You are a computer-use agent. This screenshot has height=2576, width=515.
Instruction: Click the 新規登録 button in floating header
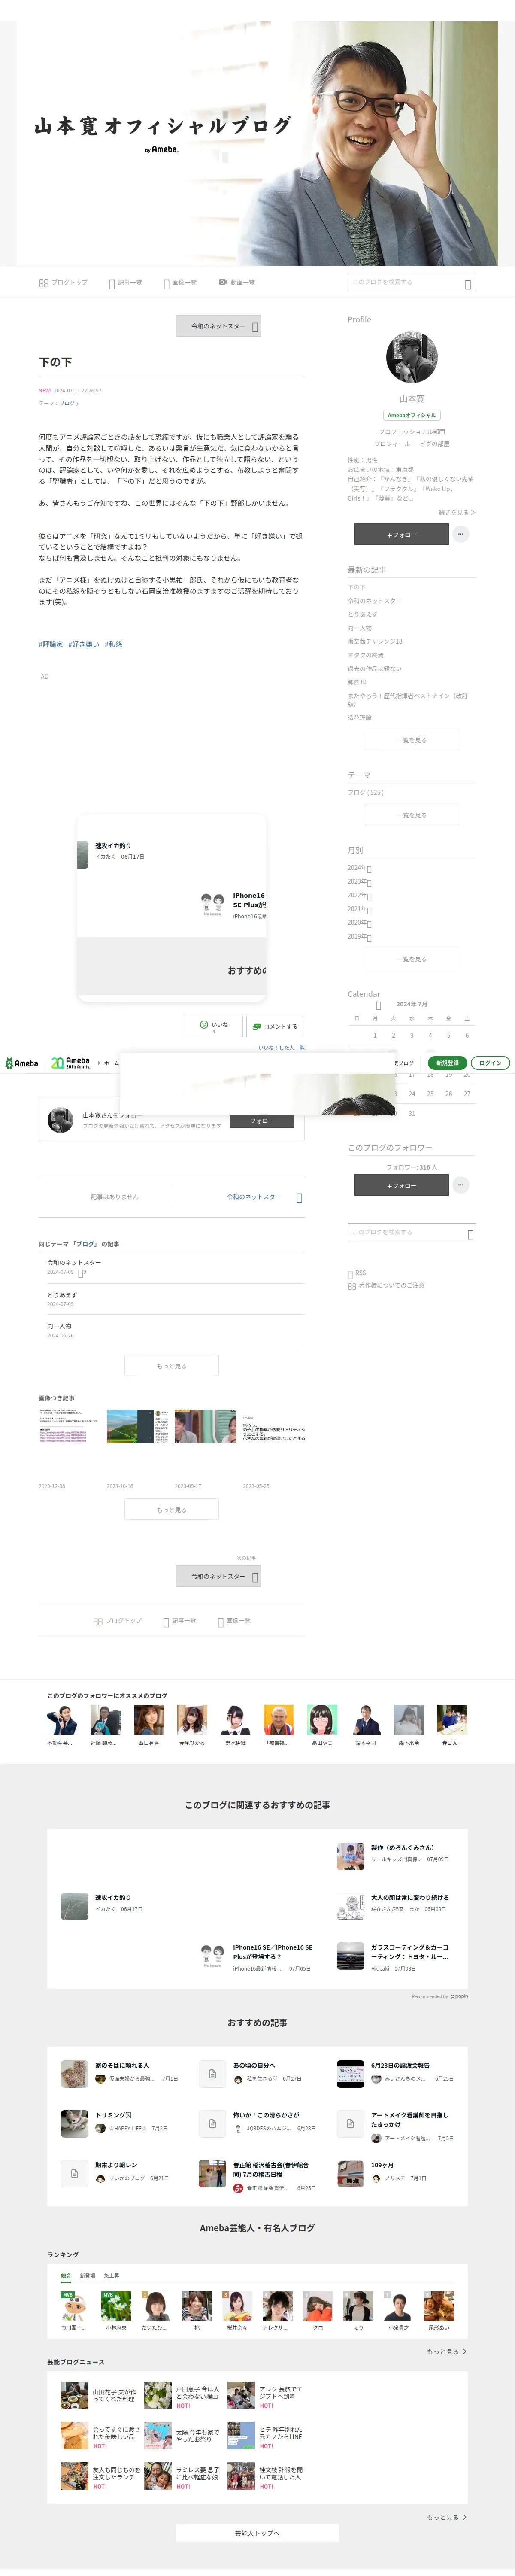click(x=447, y=1063)
